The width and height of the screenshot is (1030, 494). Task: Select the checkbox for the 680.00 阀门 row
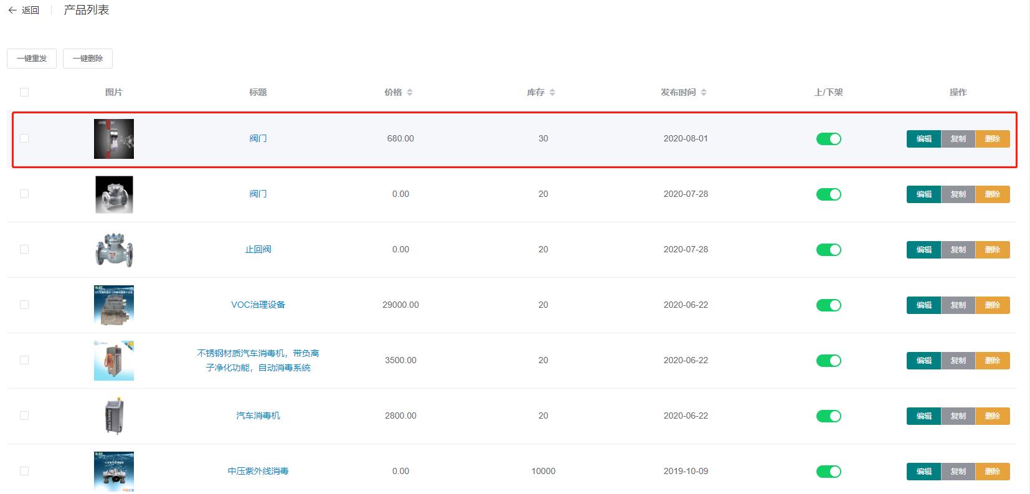(24, 138)
